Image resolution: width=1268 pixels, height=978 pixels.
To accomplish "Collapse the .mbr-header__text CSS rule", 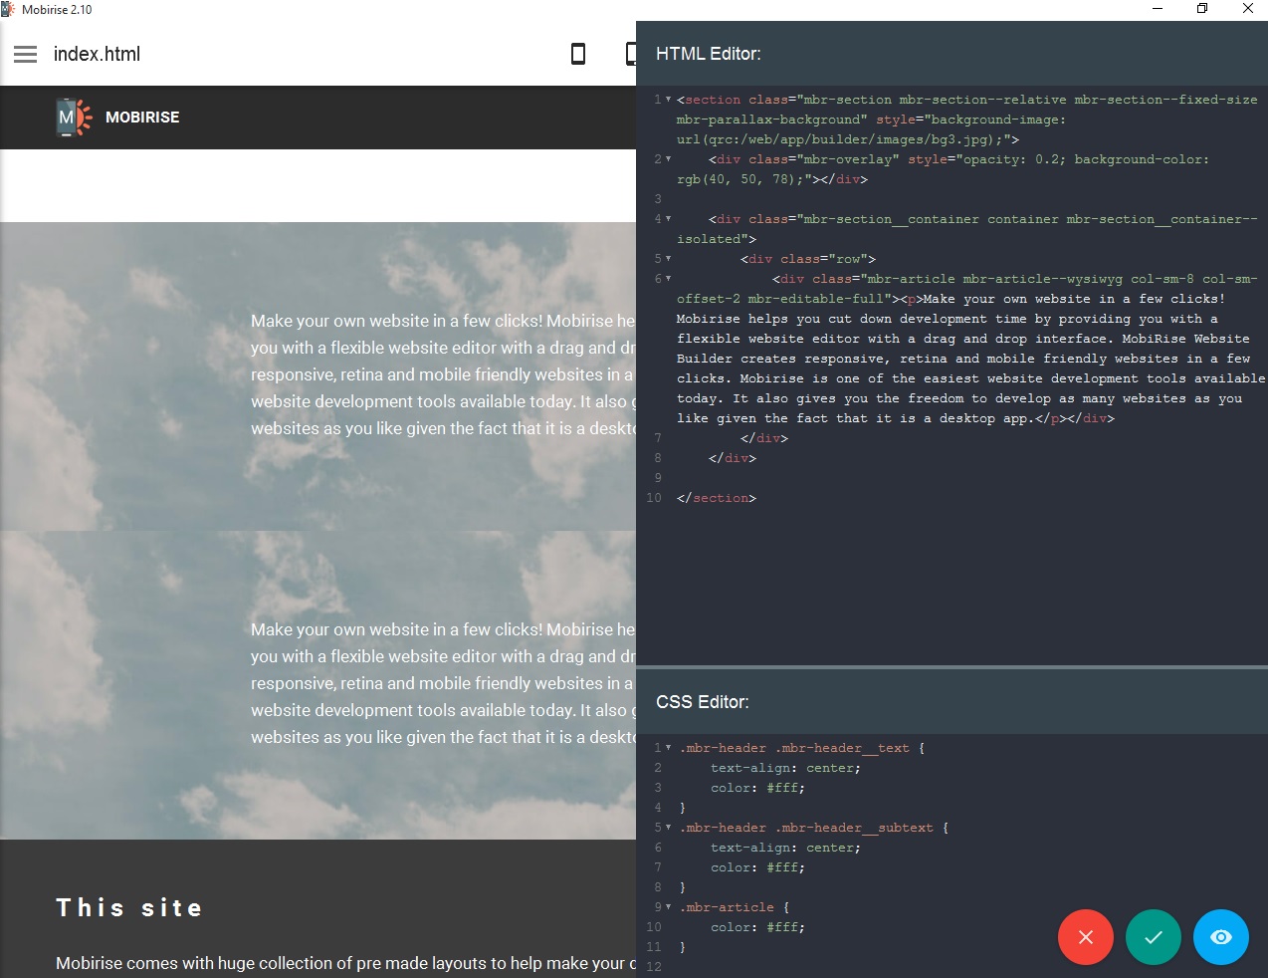I will point(668,748).
